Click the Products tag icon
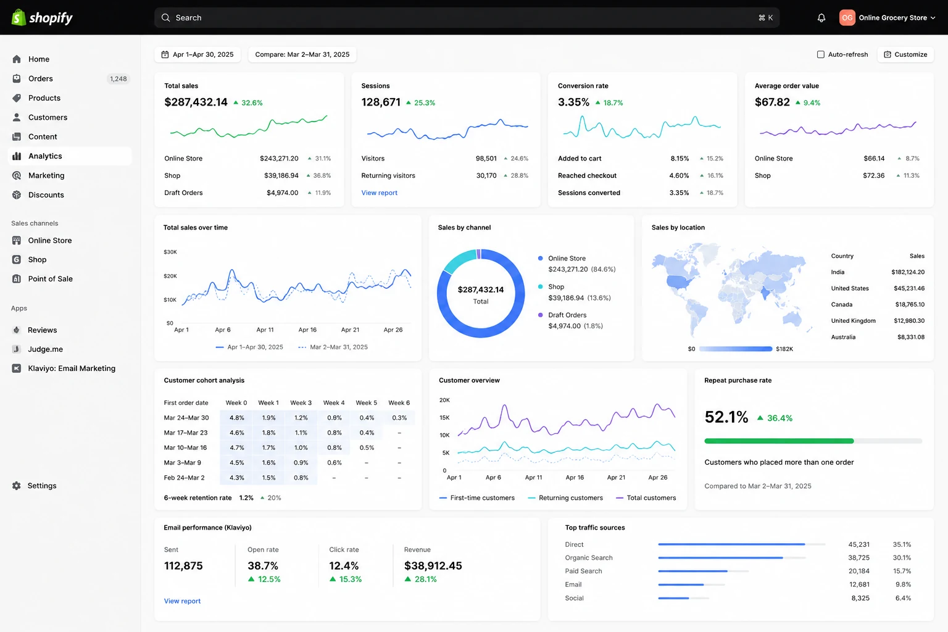Image resolution: width=948 pixels, height=632 pixels. coord(17,98)
